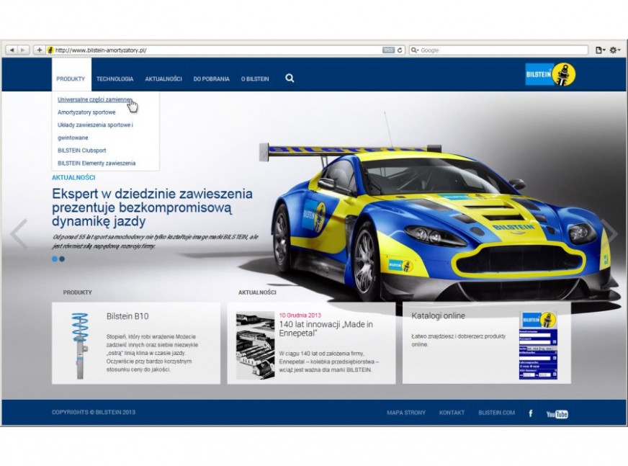The height and width of the screenshot is (466, 628).
Task: Click the blue AKTUALNOŚCI label above headline
Action: 73,177
